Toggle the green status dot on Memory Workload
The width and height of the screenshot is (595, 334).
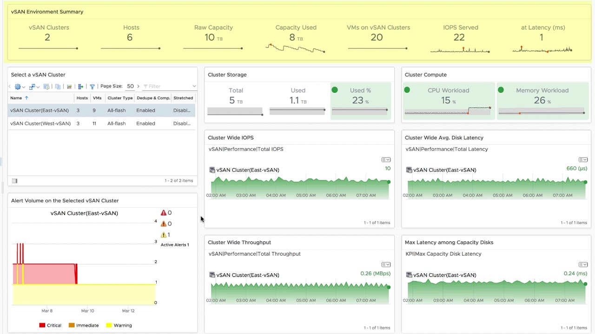[x=501, y=90]
